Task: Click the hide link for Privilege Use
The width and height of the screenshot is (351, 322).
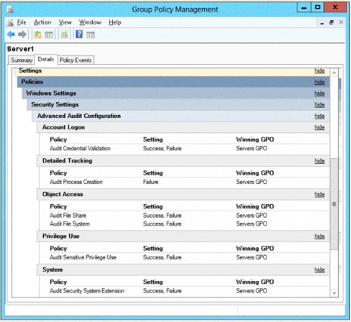Action: (319, 236)
